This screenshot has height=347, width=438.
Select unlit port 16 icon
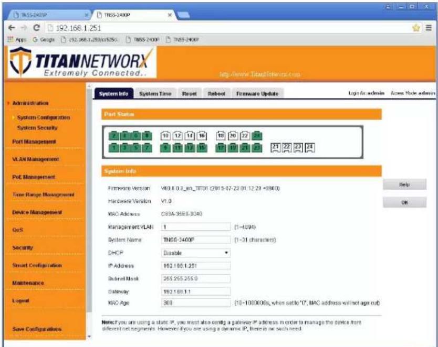[202, 136]
